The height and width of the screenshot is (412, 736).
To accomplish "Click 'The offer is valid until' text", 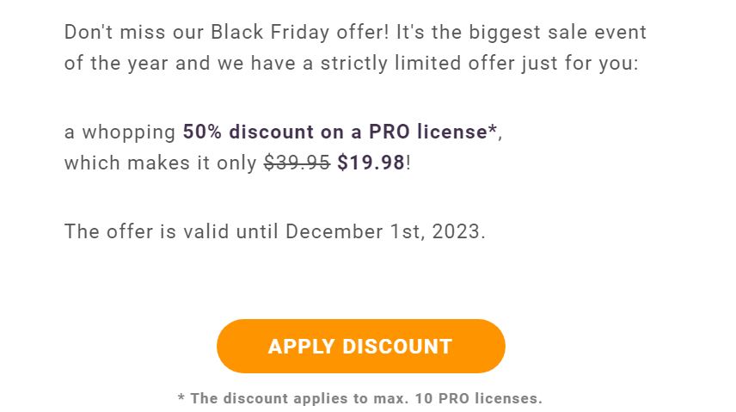I will coord(172,231).
